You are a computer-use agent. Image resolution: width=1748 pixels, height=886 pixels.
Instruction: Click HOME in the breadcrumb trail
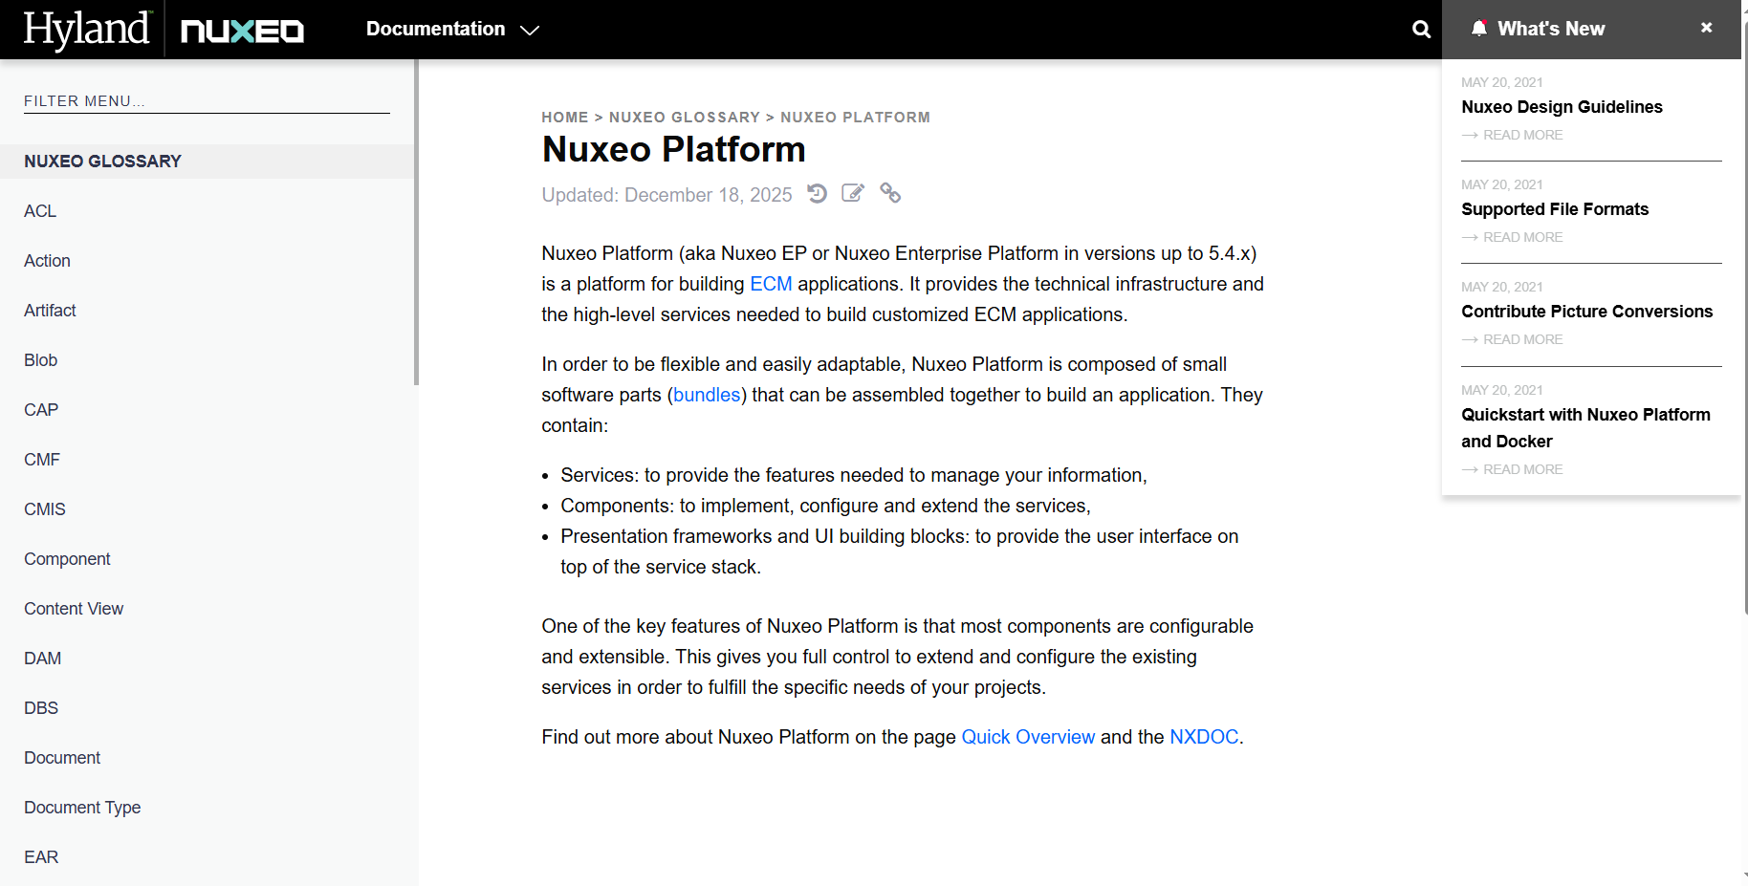click(565, 117)
